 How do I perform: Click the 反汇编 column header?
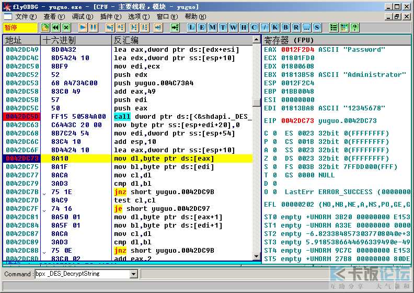tap(182, 40)
